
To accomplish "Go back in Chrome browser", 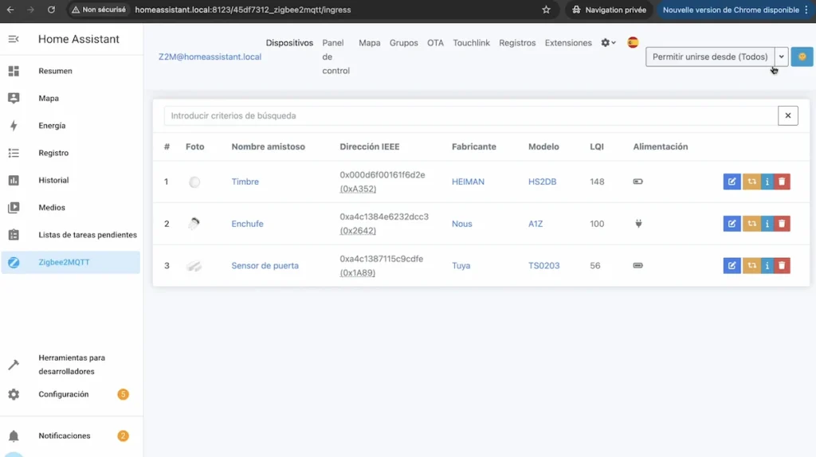I will pos(10,10).
